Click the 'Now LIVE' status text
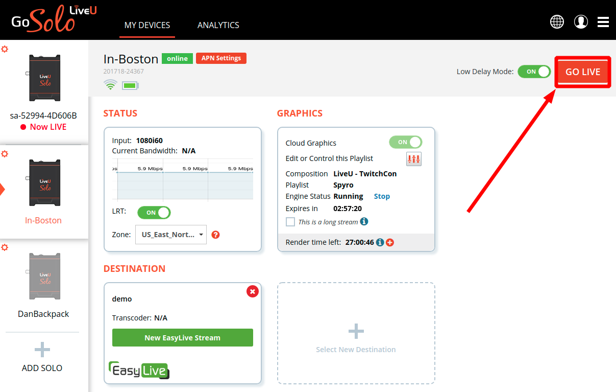Screen dimensions: 616x392 48,127
